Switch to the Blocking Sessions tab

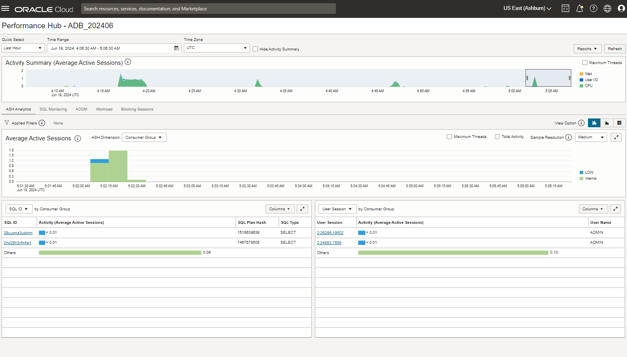tap(137, 109)
